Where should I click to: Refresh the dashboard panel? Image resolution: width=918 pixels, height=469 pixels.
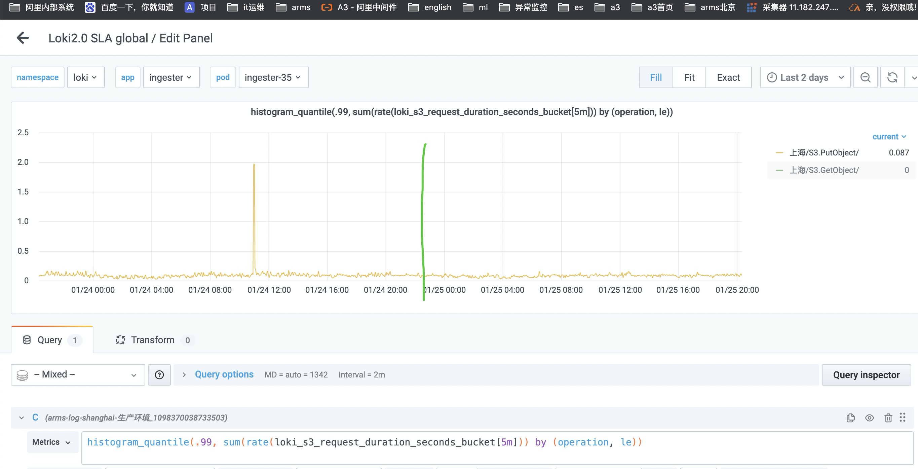(892, 77)
